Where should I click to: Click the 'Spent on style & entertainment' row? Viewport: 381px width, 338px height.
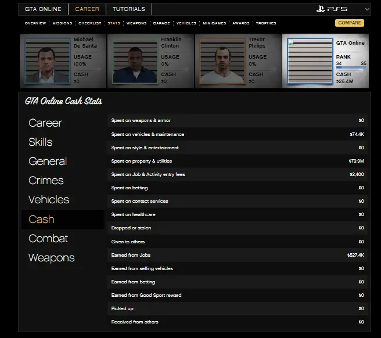(x=238, y=148)
